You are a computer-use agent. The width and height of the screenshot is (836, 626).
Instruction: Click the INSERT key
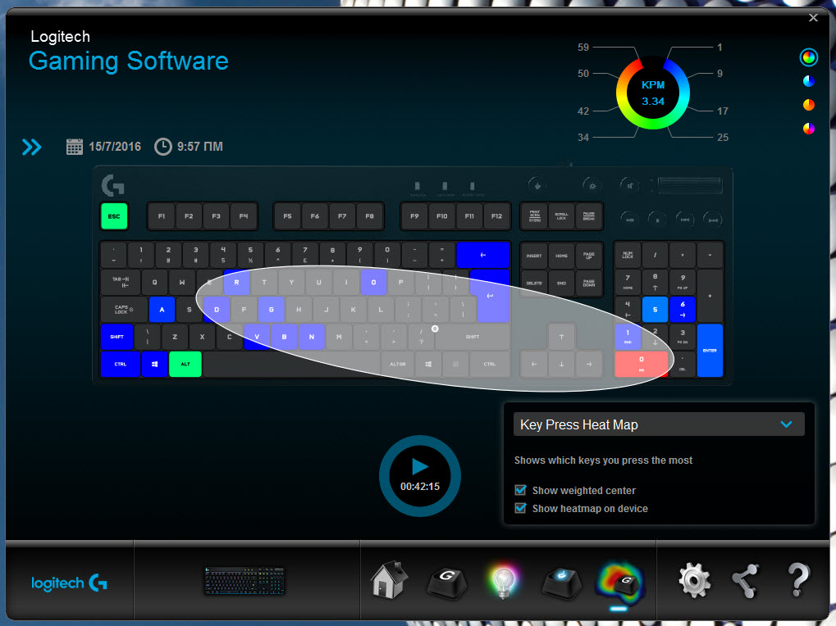(534, 256)
